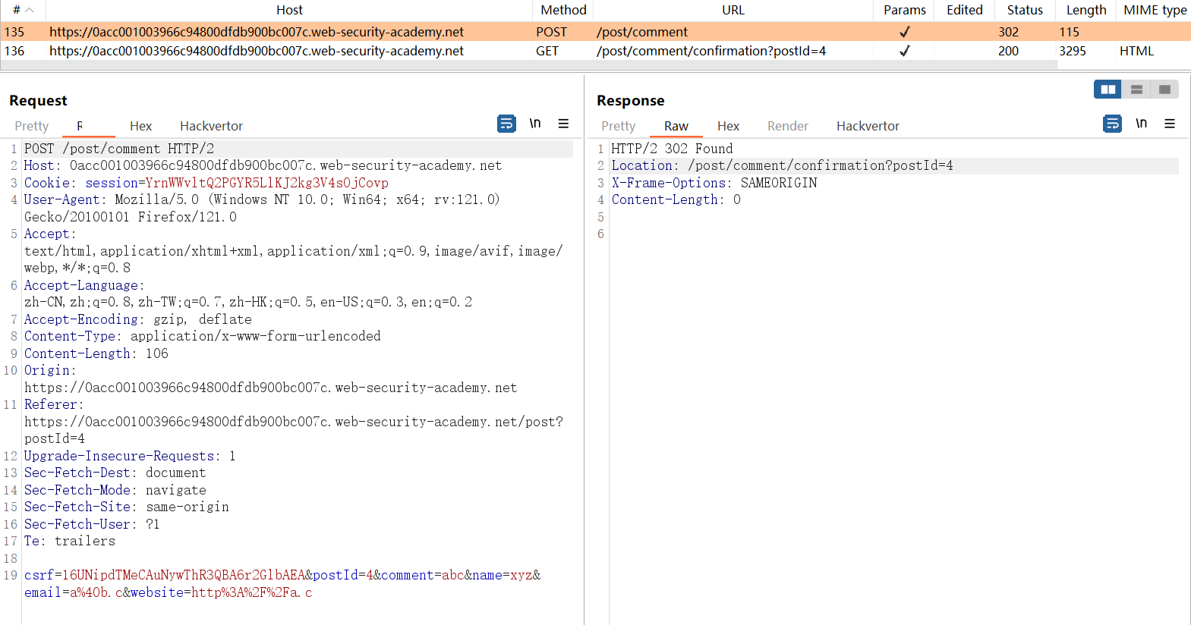
Task: Click the Host column header
Action: tap(288, 10)
